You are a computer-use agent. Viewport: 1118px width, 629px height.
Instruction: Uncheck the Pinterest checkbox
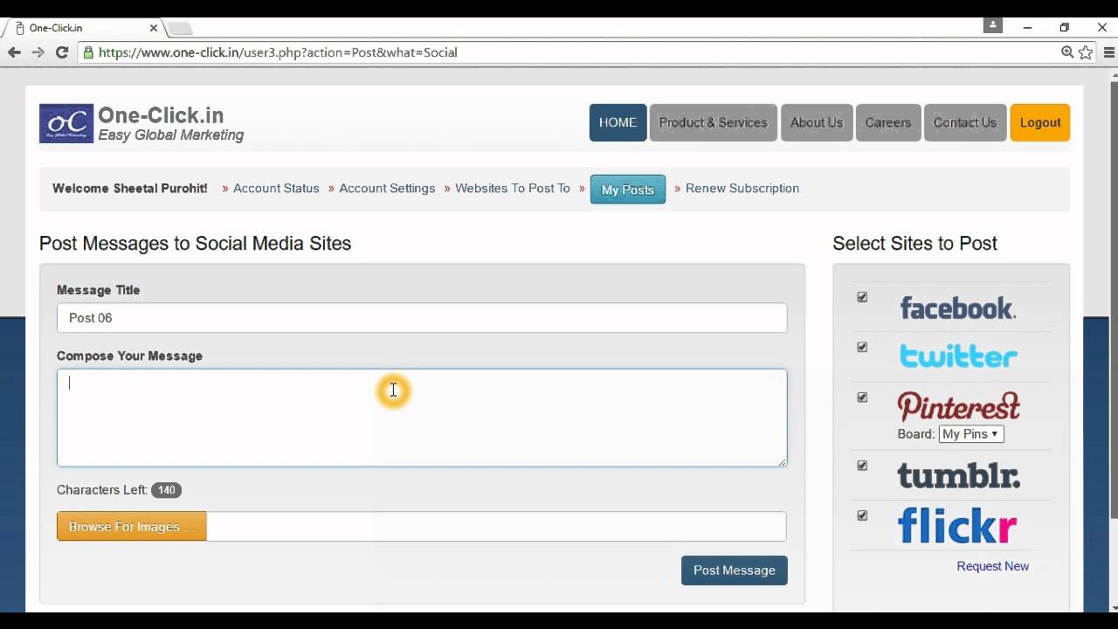click(862, 397)
